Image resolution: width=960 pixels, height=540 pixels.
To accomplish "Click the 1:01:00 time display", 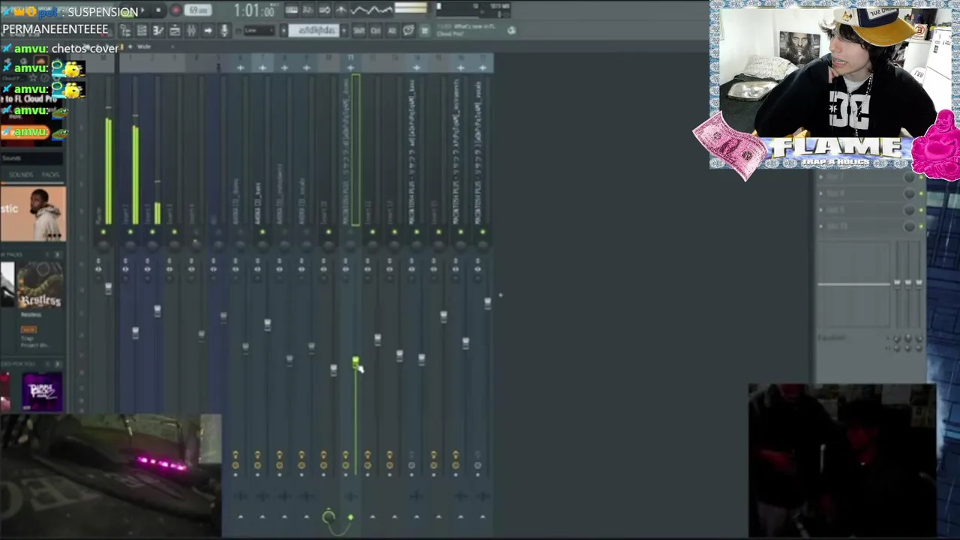I will tap(256, 10).
